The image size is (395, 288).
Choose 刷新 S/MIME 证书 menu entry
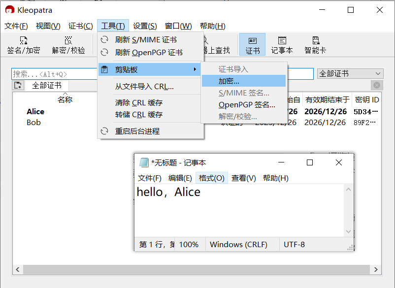(x=150, y=39)
